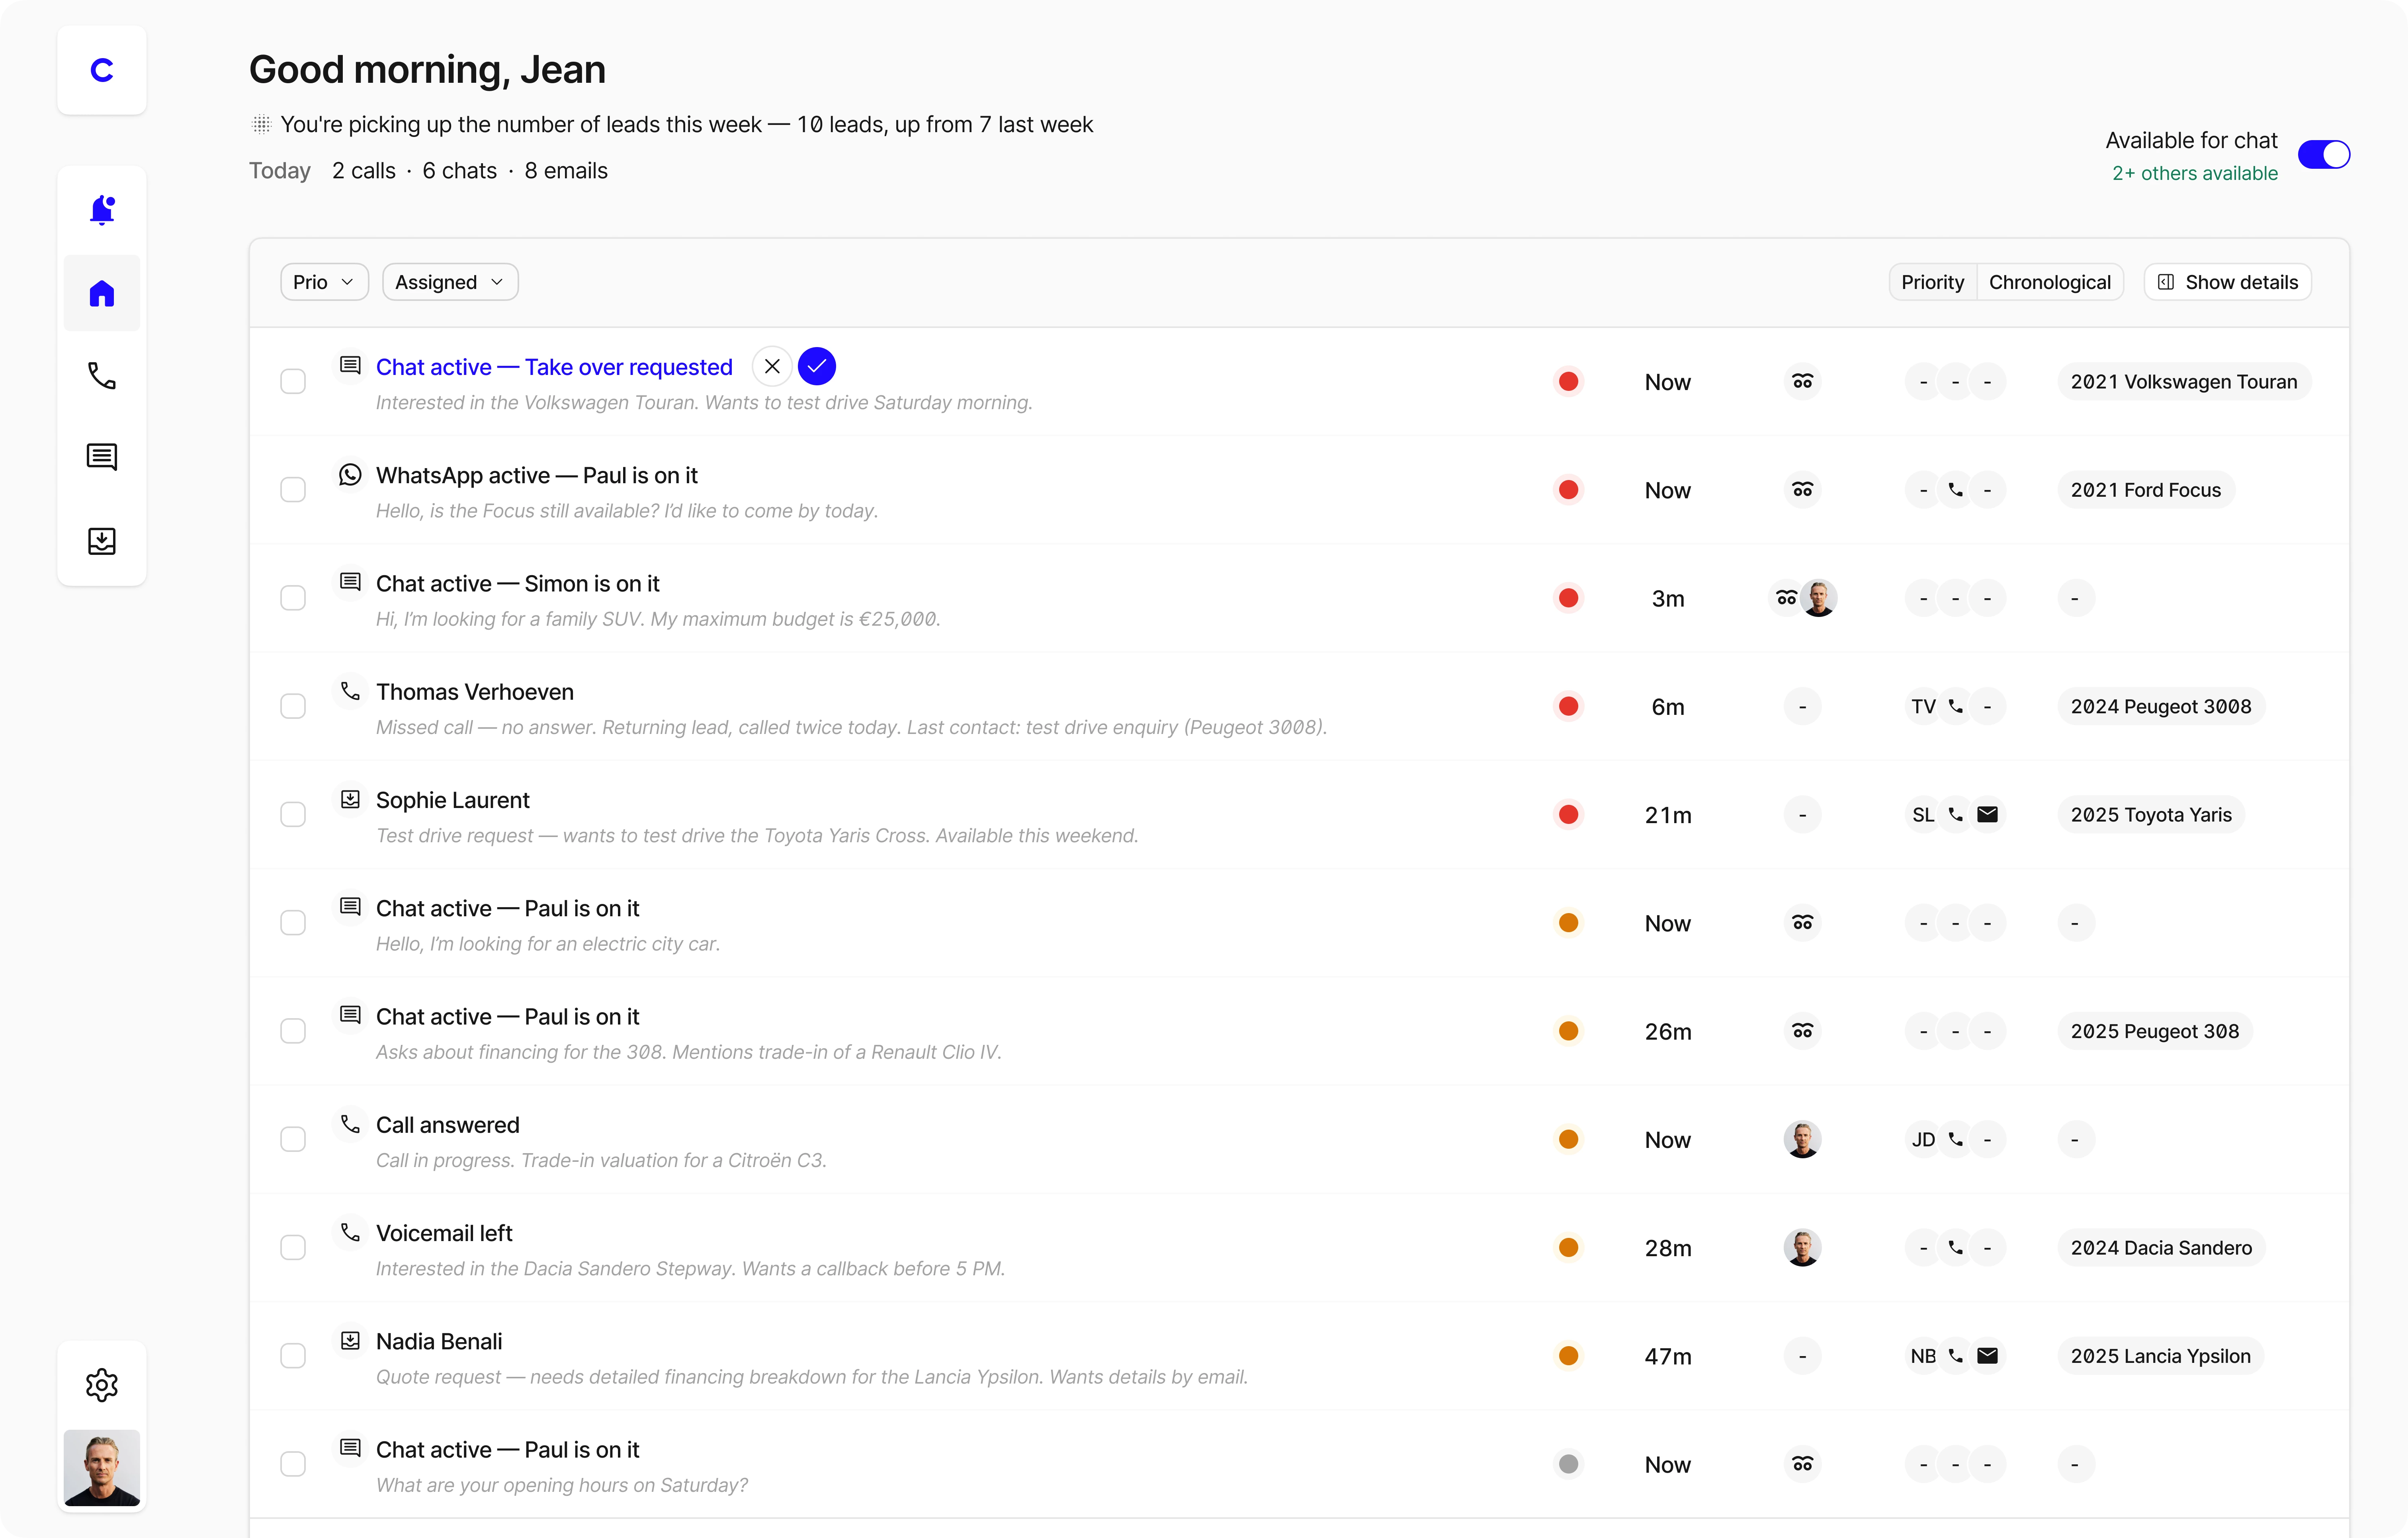Screen dimensions: 2408x1538
Task: Open the Prio filter dropdown
Action: (x=324, y=282)
